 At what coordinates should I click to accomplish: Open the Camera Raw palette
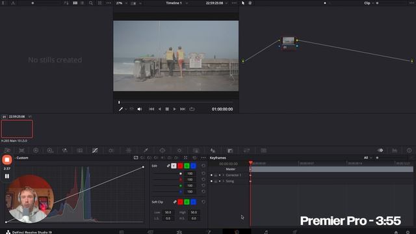tap(7, 150)
